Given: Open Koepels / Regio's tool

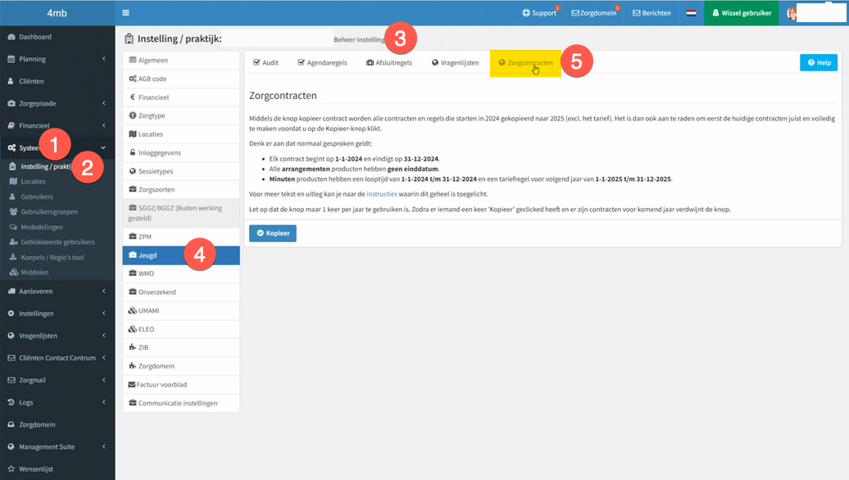Looking at the screenshot, I should click(52, 257).
